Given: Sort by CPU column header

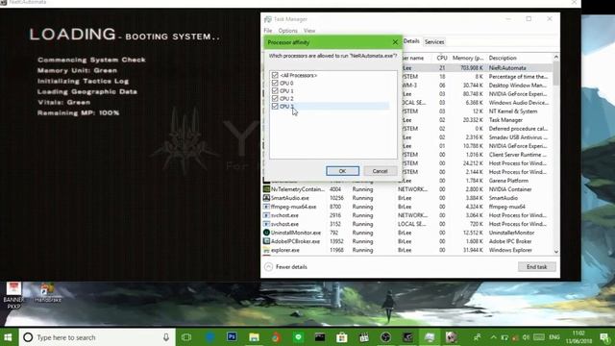Looking at the screenshot, I should [x=442, y=58].
